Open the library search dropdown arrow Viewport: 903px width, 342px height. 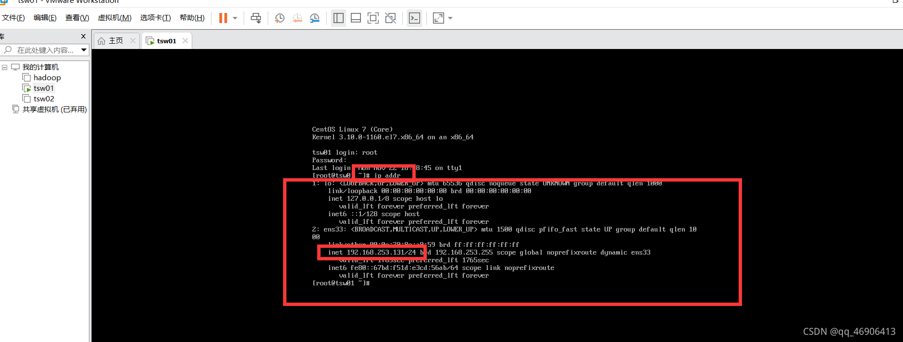point(84,50)
